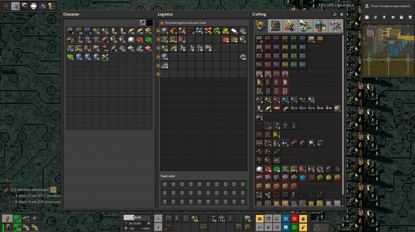Pick the iron plate stack of 33
Screen dimensions: 415x232
[131, 48]
